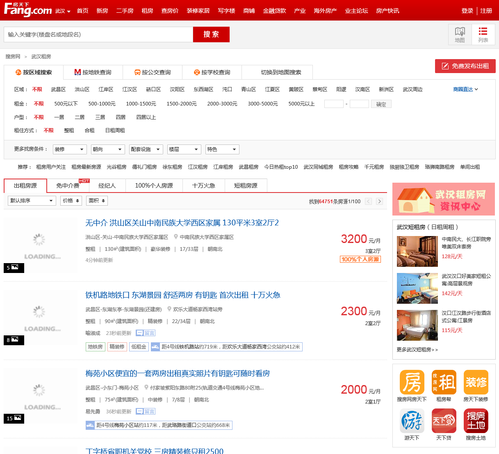Image resolution: width=499 pixels, height=454 pixels.
Task: Confirm custom rent range with 确定
Action: pos(381,104)
